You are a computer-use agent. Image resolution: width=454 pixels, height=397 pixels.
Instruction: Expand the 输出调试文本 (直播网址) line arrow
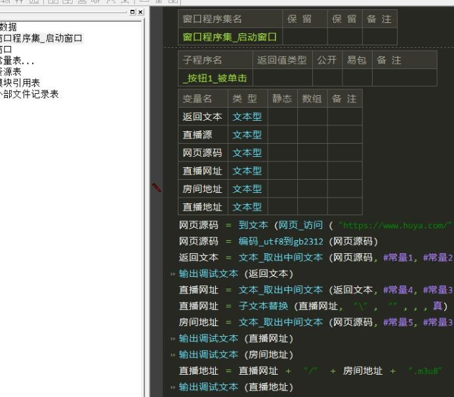(x=173, y=339)
